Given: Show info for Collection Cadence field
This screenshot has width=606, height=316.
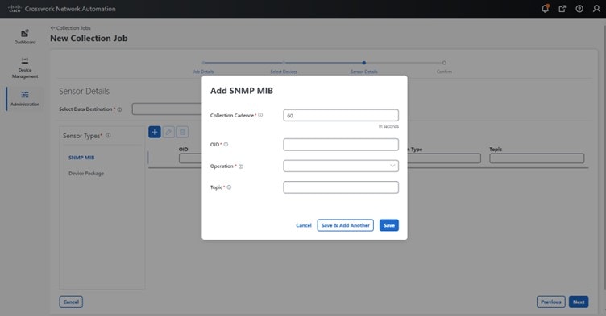Looking at the screenshot, I should tap(260, 115).
